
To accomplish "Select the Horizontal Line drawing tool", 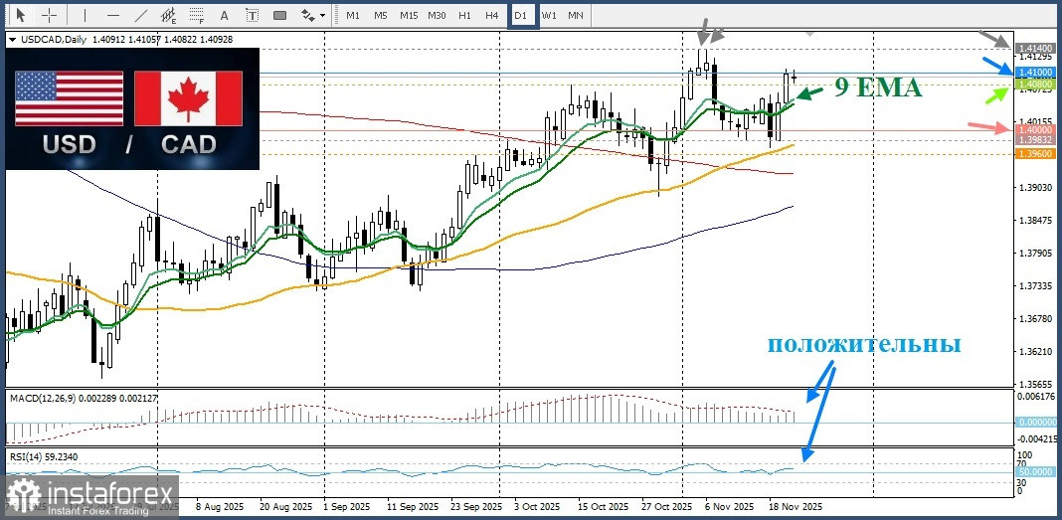I will click(x=113, y=15).
